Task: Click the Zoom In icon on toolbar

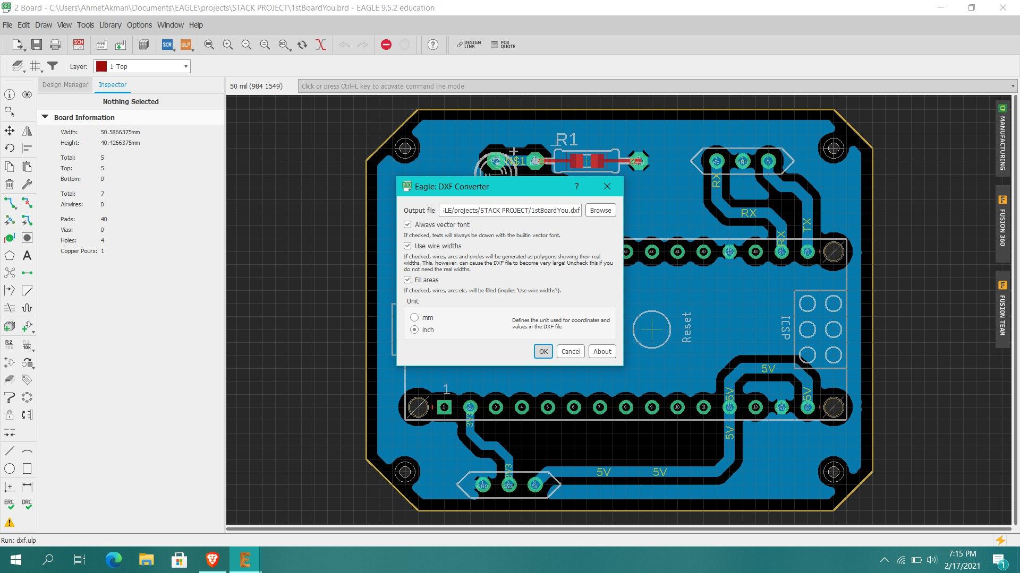Action: pos(228,44)
